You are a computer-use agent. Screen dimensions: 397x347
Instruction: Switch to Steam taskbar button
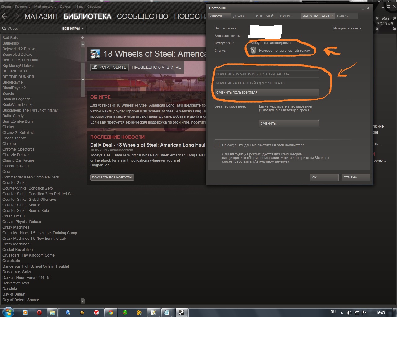(181, 313)
